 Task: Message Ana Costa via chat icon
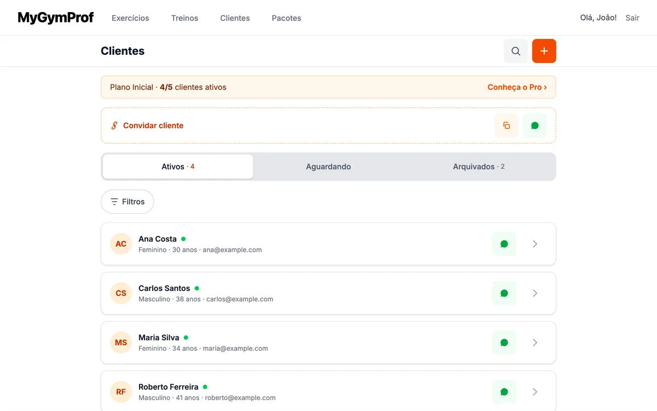click(504, 244)
